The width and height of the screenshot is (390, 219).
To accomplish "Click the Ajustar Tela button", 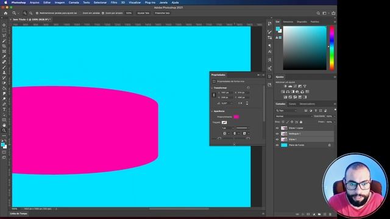I will tap(143, 13).
